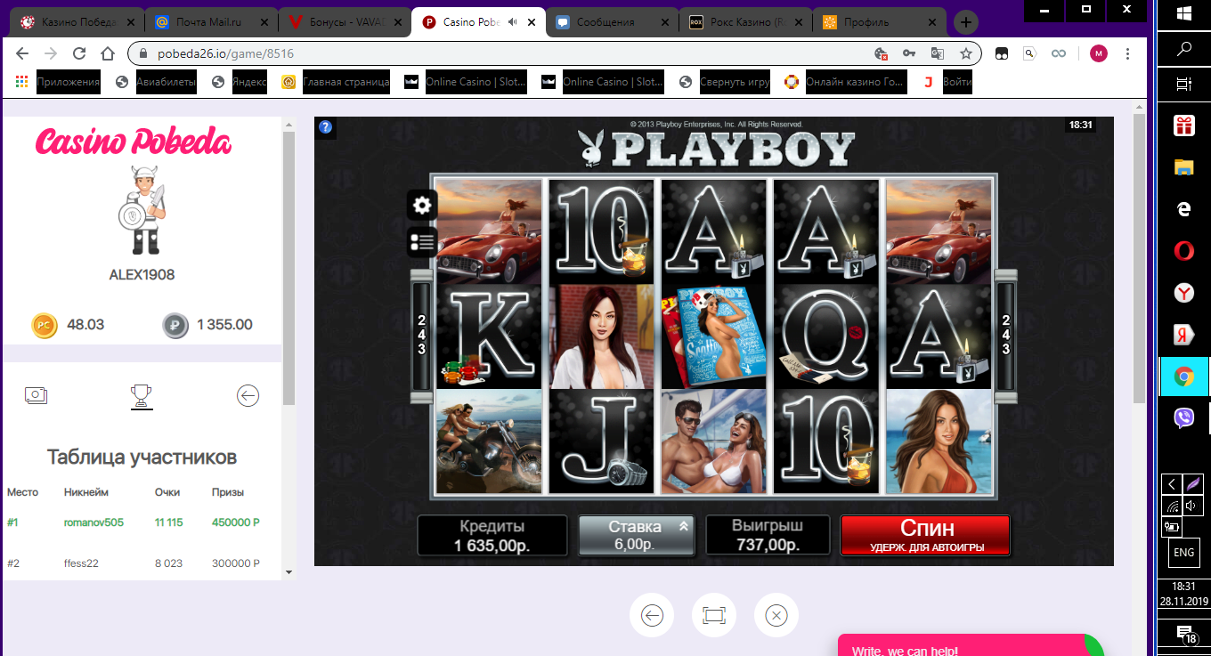
Task: Open Windows Task View
Action: tap(1183, 85)
